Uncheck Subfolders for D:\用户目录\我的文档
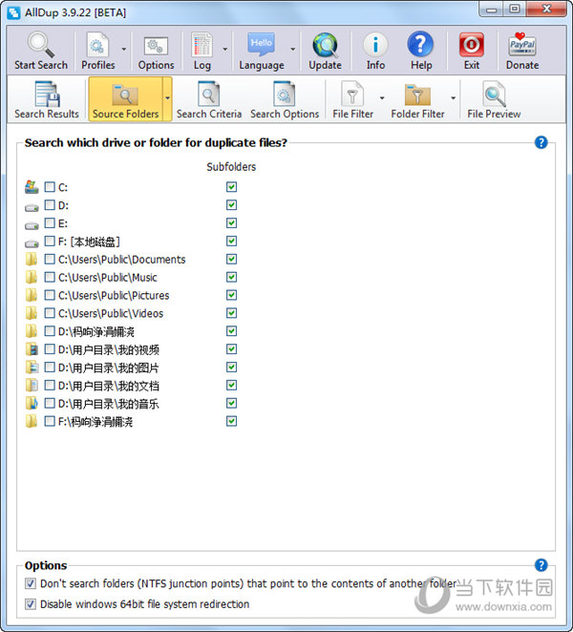The height and width of the screenshot is (632, 573). (x=231, y=386)
